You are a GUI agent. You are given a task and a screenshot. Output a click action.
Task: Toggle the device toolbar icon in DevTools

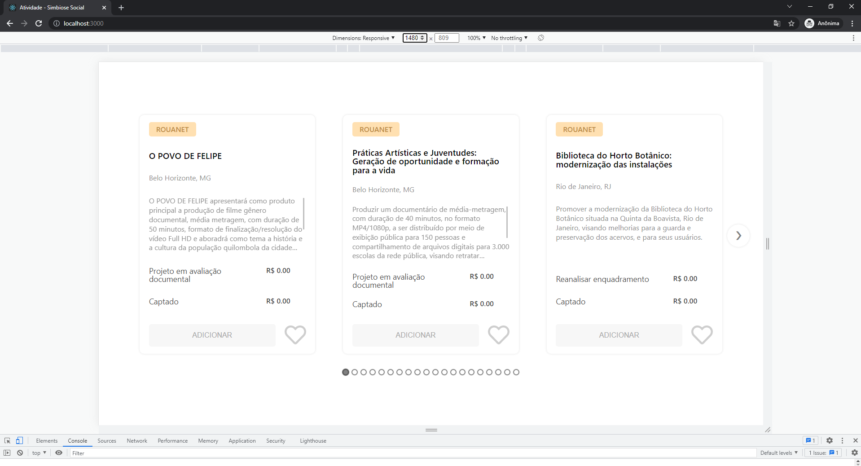[19, 440]
